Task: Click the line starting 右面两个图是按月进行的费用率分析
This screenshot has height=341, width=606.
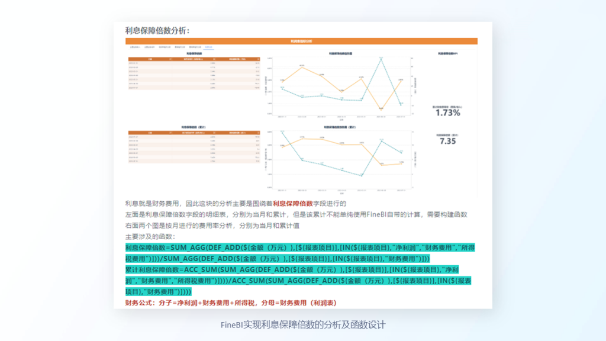Action: (x=212, y=226)
